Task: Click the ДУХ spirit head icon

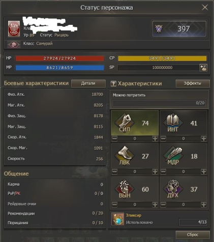Action: click(173, 189)
